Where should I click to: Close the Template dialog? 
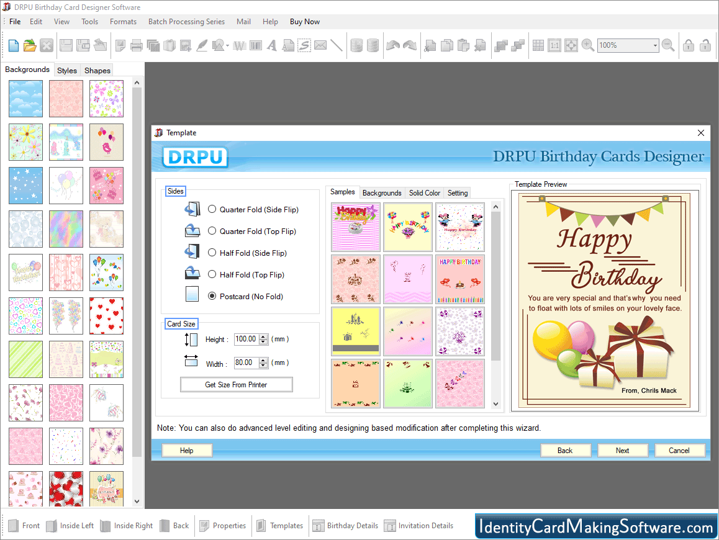coord(700,133)
